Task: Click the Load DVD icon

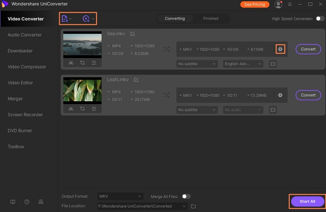Action: [86, 19]
